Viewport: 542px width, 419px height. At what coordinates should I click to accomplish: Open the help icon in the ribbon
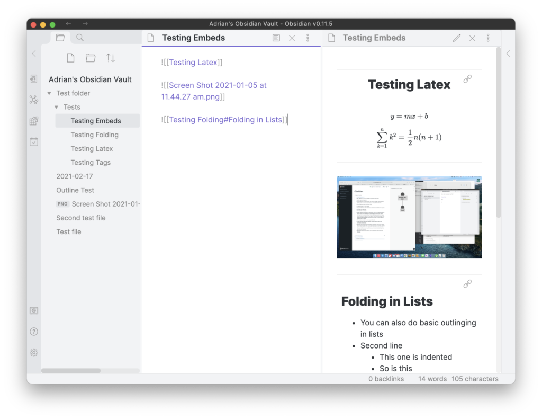click(34, 332)
